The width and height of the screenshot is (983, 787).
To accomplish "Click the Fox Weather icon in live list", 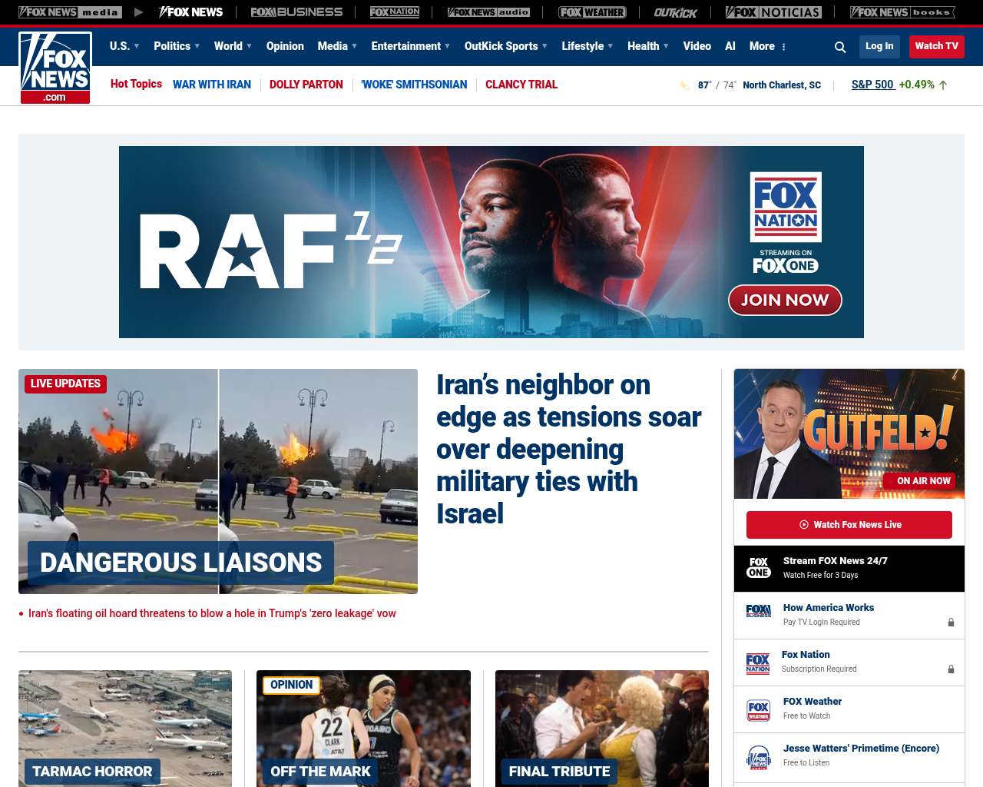I will tap(759, 710).
